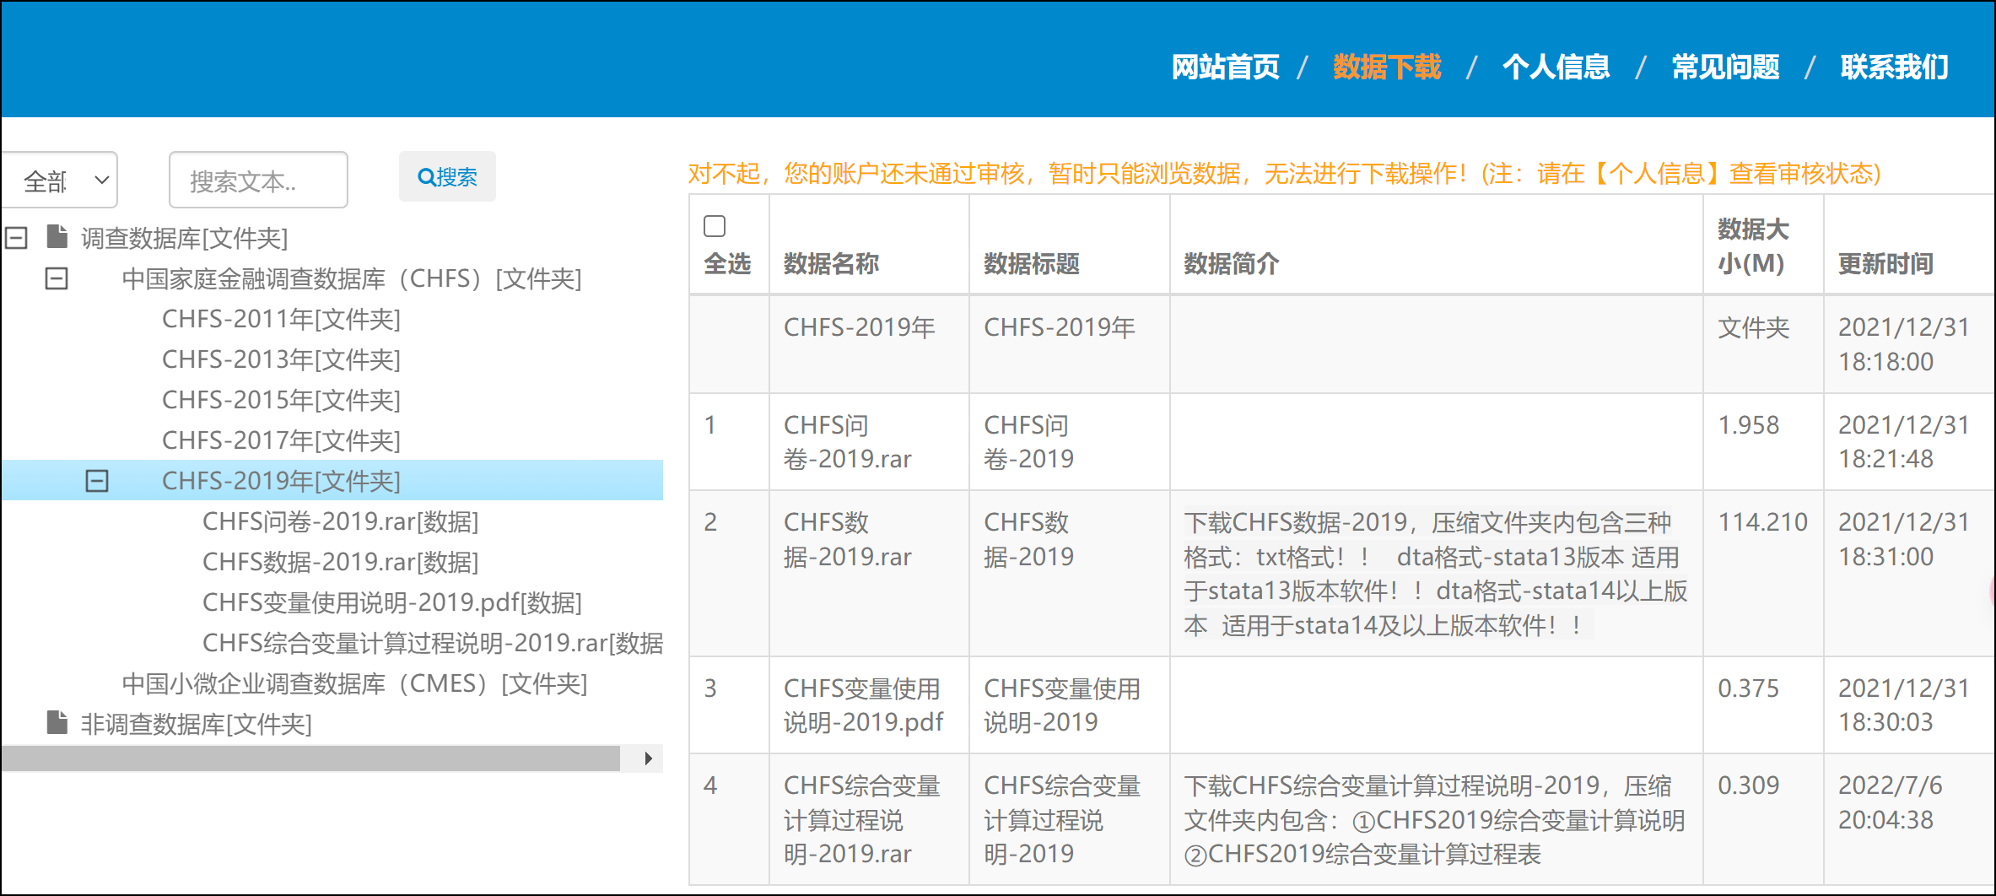1996x896 pixels.
Task: Select CHFS-2017年 folder in the tree
Action: click(x=281, y=440)
